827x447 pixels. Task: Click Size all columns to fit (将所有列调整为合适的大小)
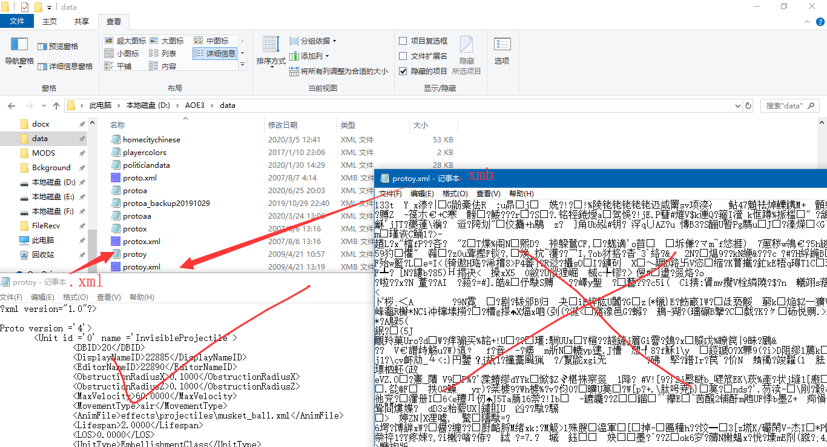coord(338,71)
